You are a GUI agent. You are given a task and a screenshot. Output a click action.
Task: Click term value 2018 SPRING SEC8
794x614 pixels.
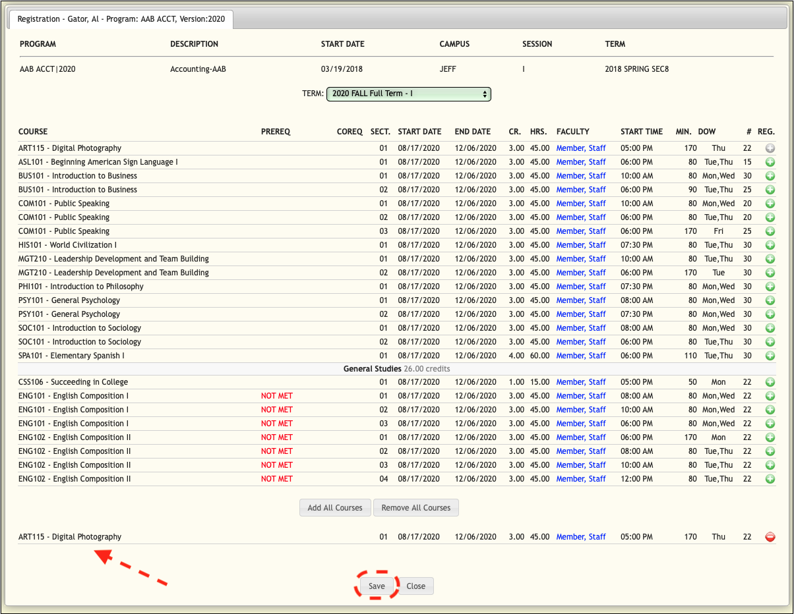click(637, 69)
